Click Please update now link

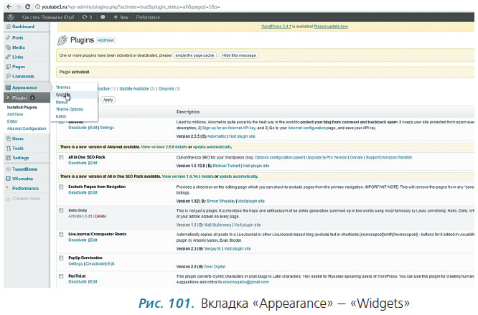pyautogui.click(x=331, y=27)
